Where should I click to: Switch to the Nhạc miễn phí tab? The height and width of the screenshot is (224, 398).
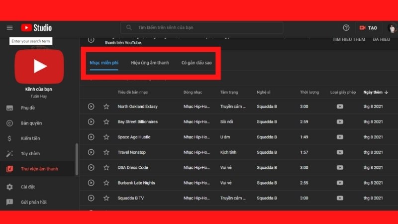pyautogui.click(x=104, y=63)
